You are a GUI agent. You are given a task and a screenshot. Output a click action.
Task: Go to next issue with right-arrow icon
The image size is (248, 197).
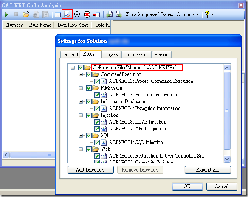point(118,14)
